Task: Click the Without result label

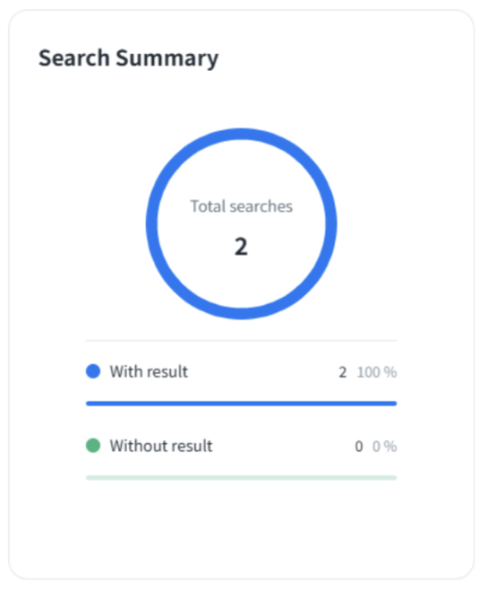Action: tap(161, 446)
